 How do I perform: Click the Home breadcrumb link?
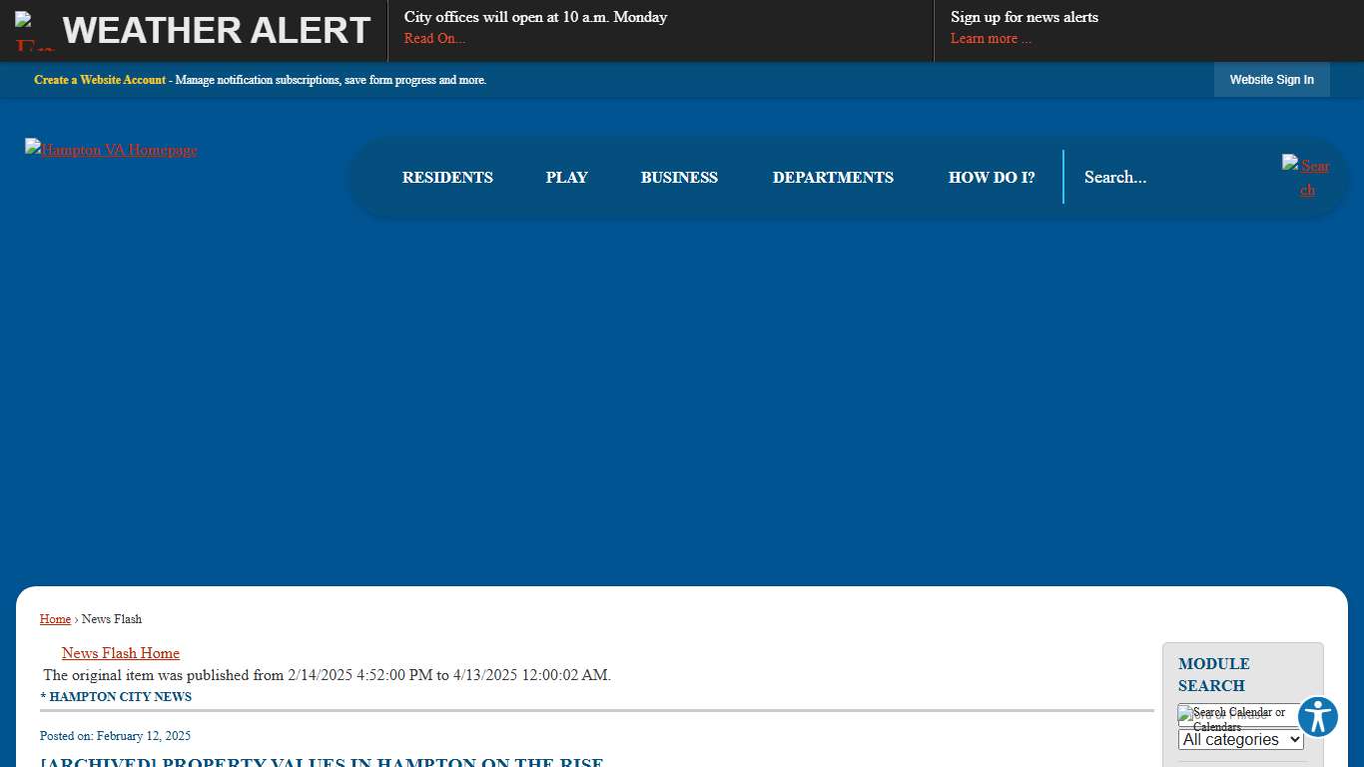[x=55, y=619]
